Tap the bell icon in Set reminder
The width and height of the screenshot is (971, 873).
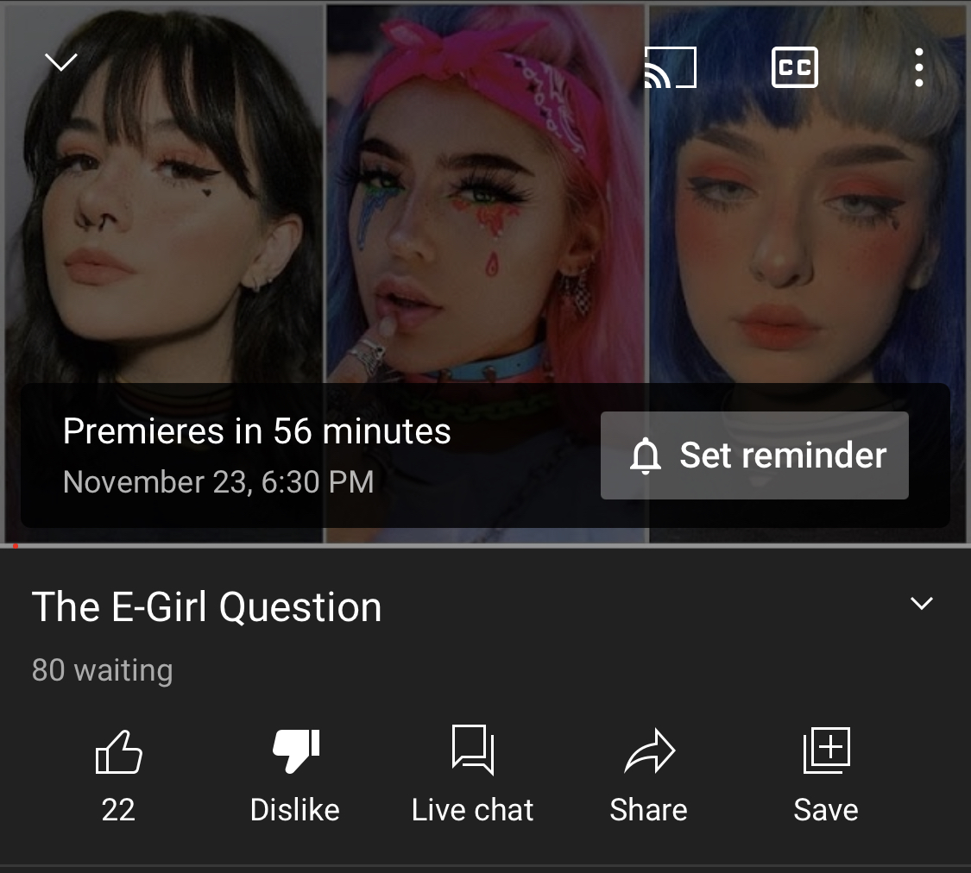tap(646, 456)
